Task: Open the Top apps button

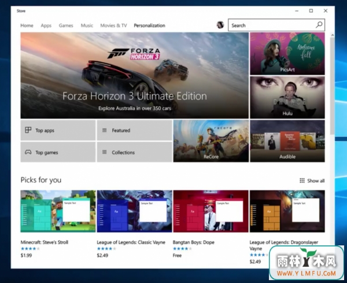Action: [58, 130]
